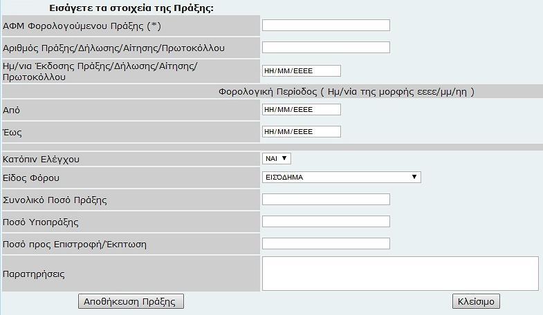Open the Κατόπιν Ελέγχου ΝΑΙ dropdown
This screenshot has height=315, width=543.
click(277, 158)
